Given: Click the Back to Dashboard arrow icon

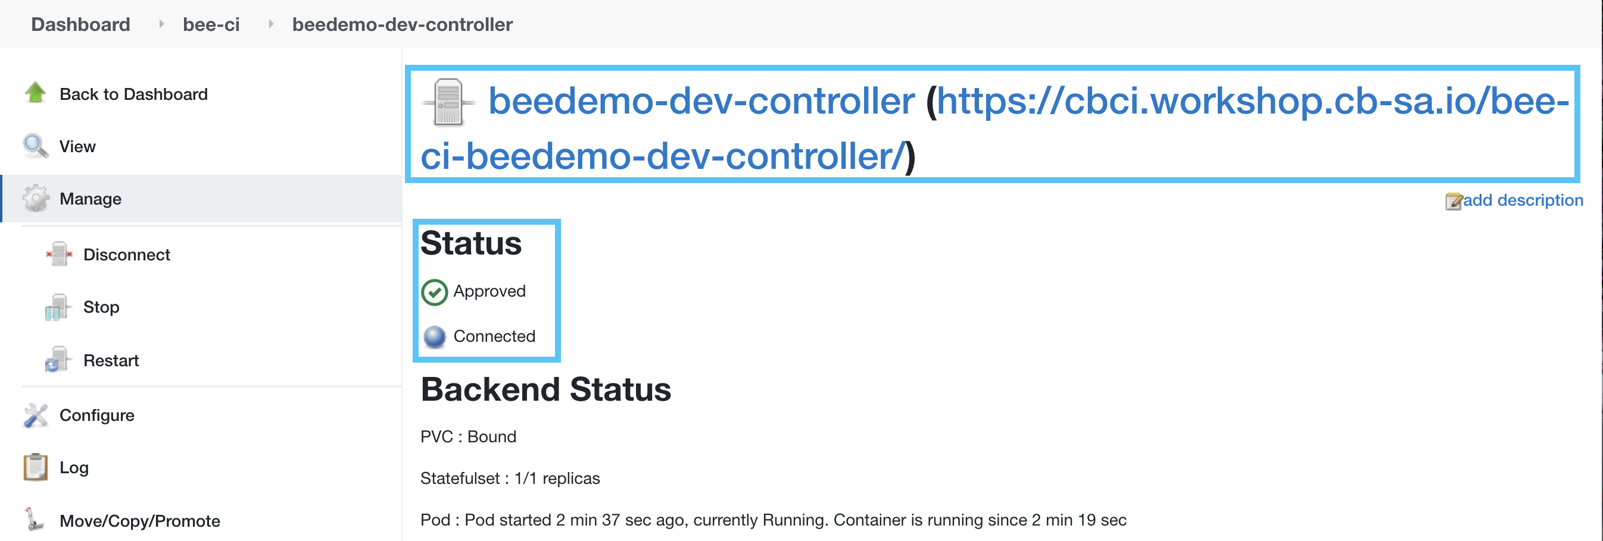Looking at the screenshot, I should tap(36, 92).
